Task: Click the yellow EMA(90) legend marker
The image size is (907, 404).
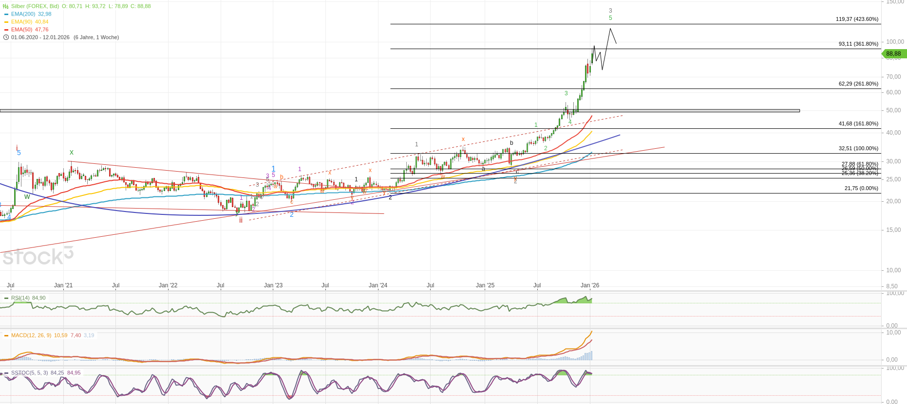Action: [6, 22]
